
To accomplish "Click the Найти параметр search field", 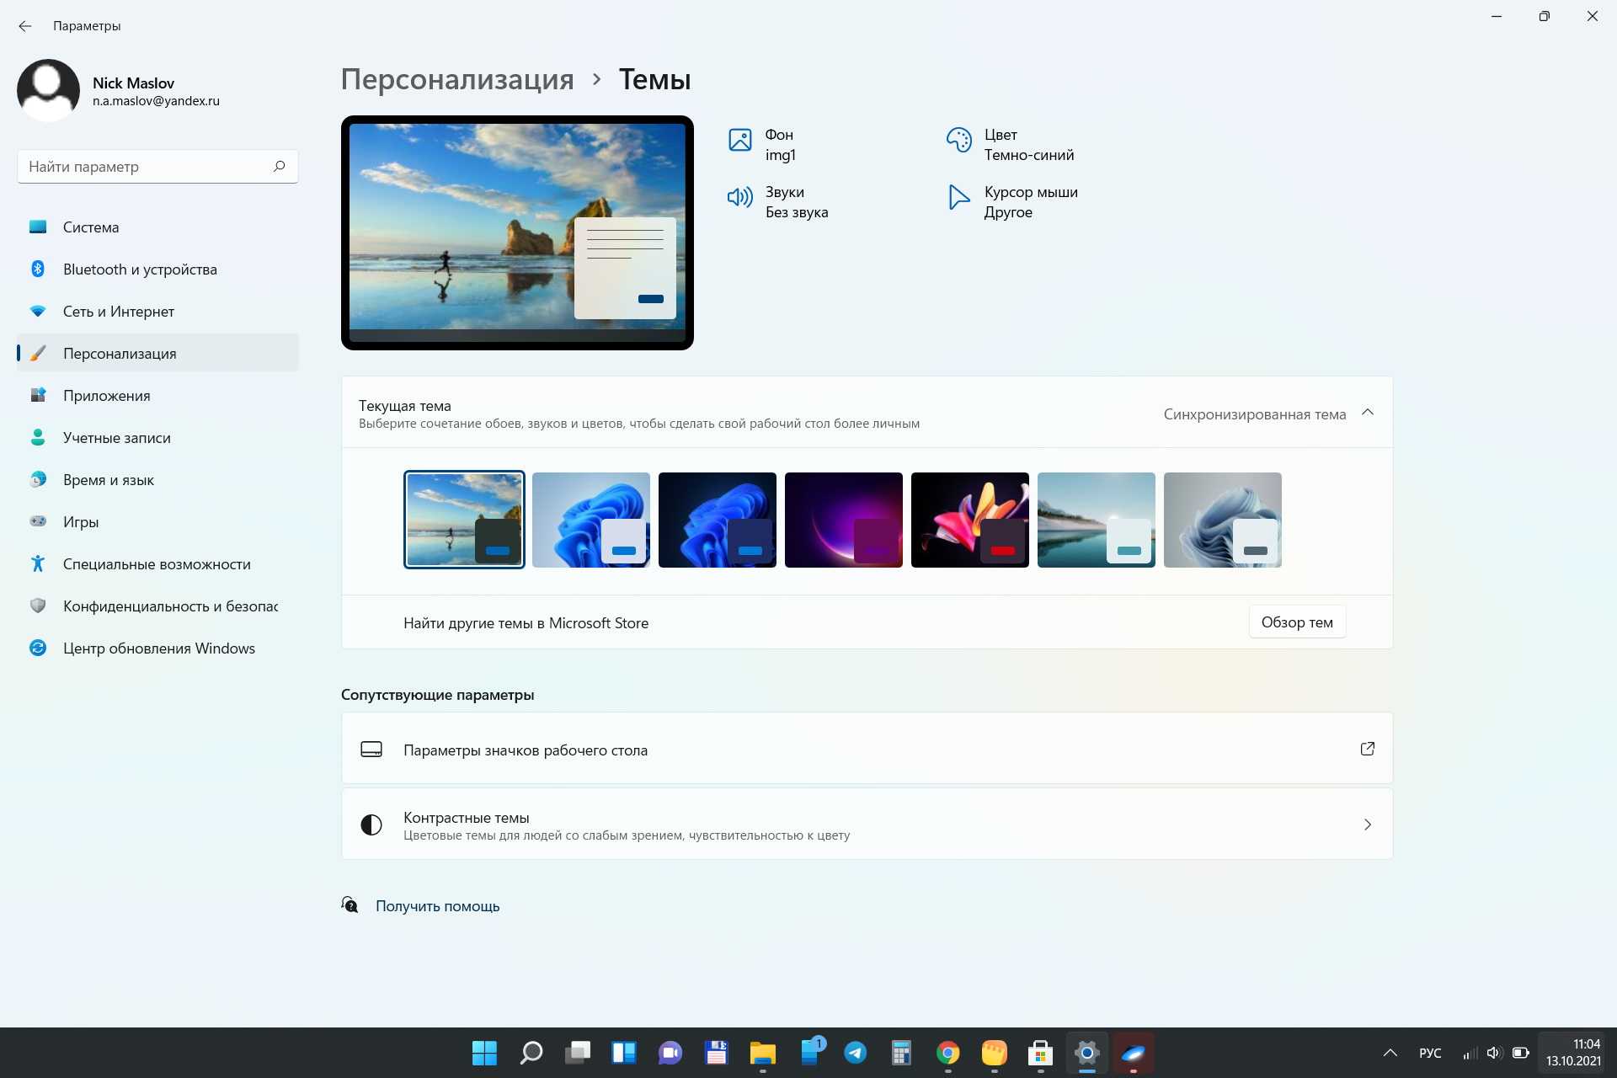I will point(143,167).
